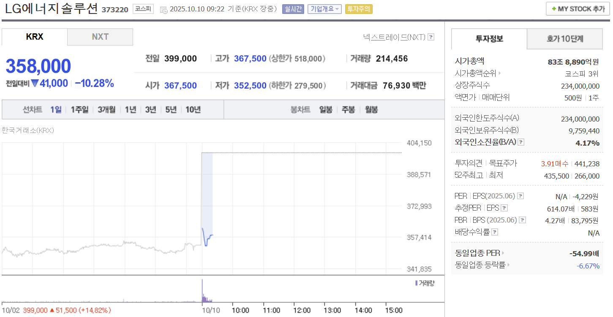
Task: Open the 기업개요 dropdown
Action: click(x=325, y=9)
